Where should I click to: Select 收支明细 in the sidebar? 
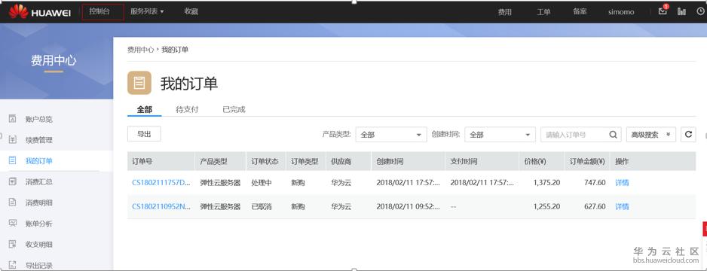tap(38, 245)
